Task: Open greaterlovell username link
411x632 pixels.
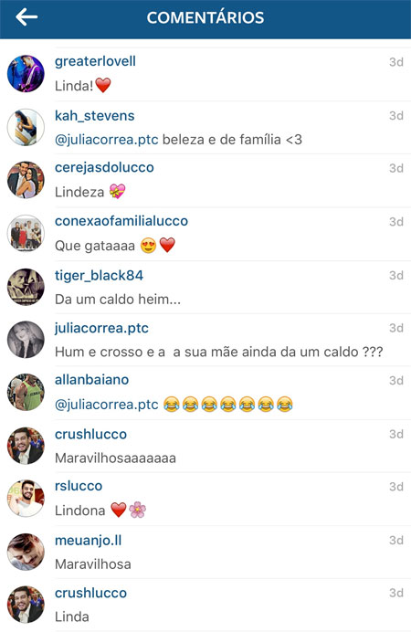Action: pos(95,61)
